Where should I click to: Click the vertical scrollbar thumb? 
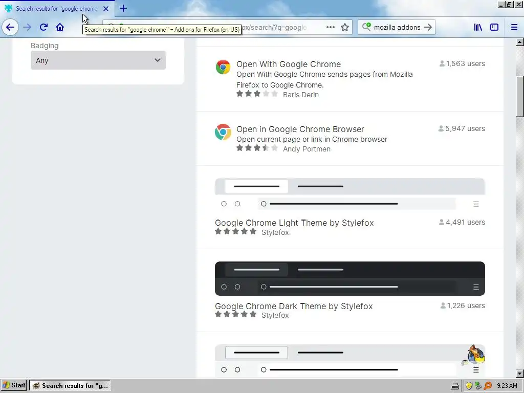(x=519, y=97)
